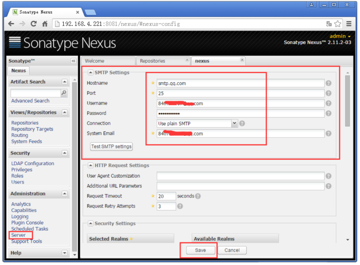Click the Save button
Screen dimensions: 360x265
click(200, 250)
